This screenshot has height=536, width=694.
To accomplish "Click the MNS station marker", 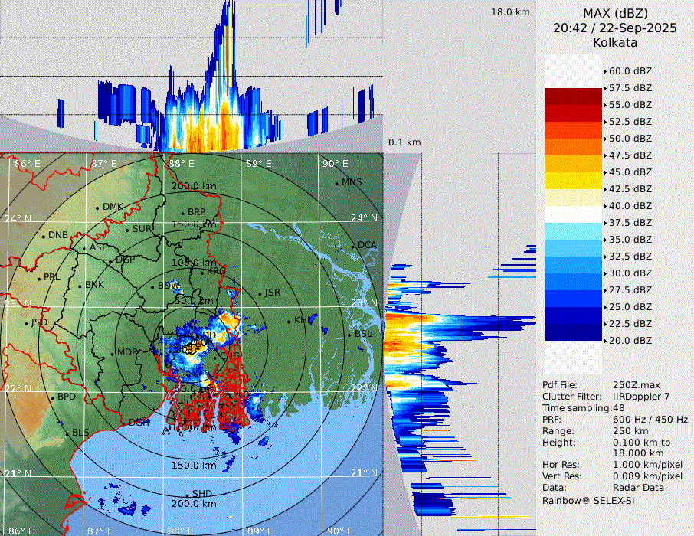I will [337, 183].
